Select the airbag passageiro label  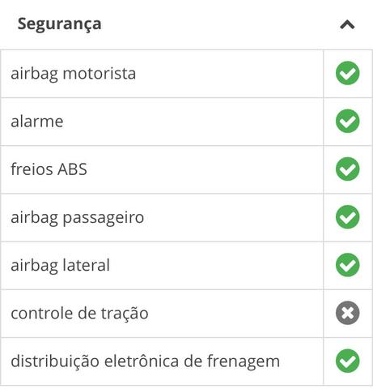(x=77, y=218)
